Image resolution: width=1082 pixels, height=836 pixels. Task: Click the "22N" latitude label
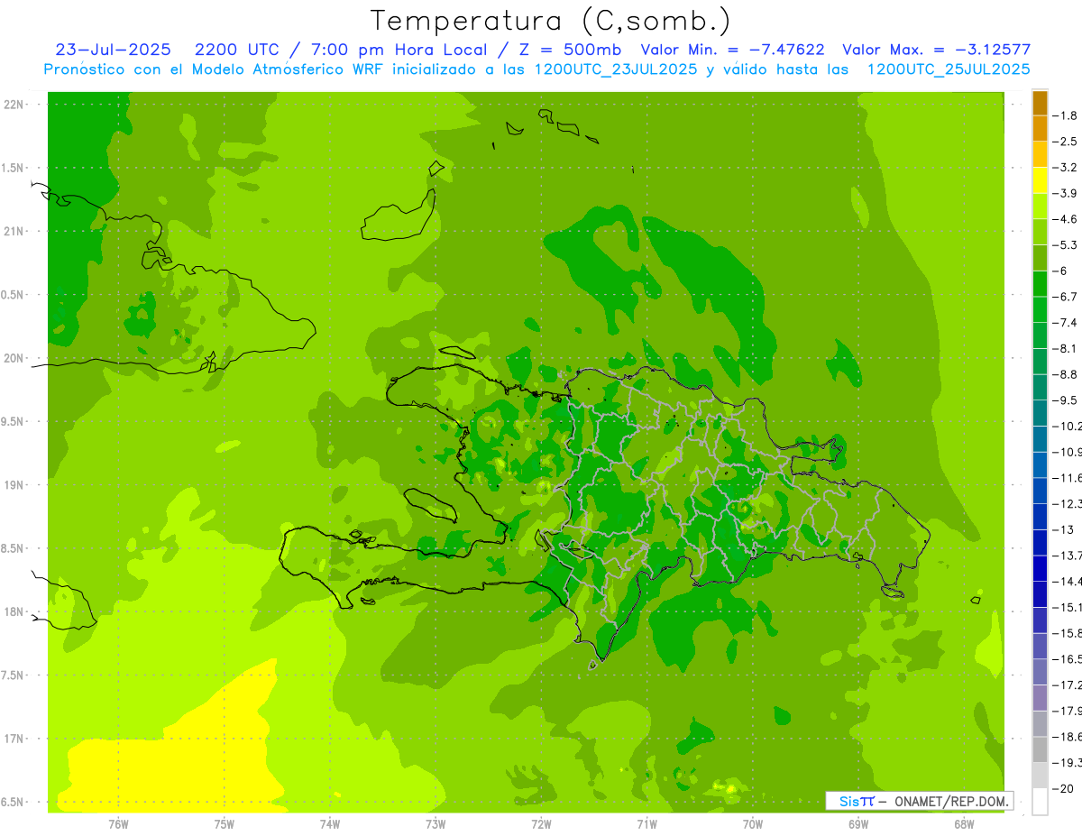tap(14, 105)
